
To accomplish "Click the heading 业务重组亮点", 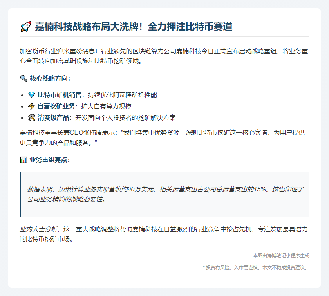I will point(49,160).
